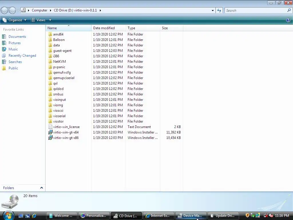Screen dimensions: 293x220
Task: Go forward with the Forward arrow button
Action: click(12, 10)
